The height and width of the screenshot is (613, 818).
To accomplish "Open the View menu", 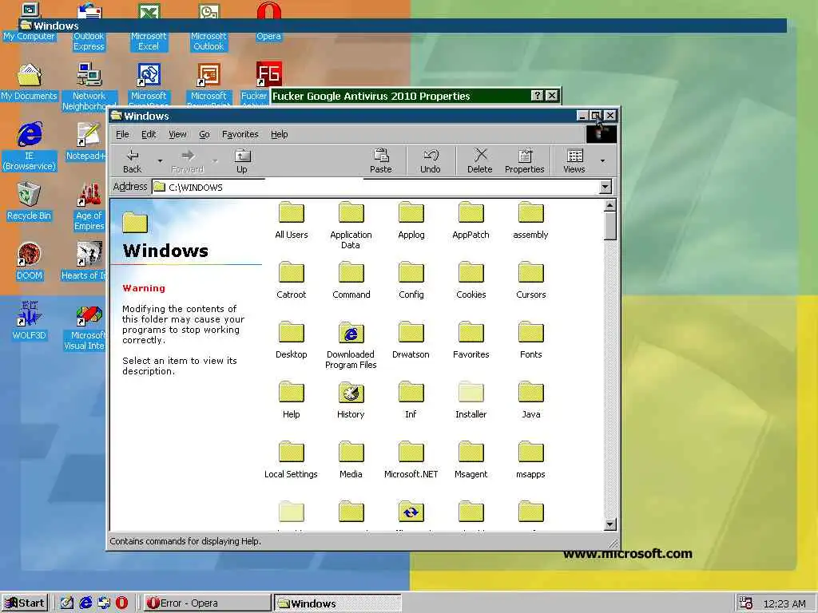I will pyautogui.click(x=177, y=134).
